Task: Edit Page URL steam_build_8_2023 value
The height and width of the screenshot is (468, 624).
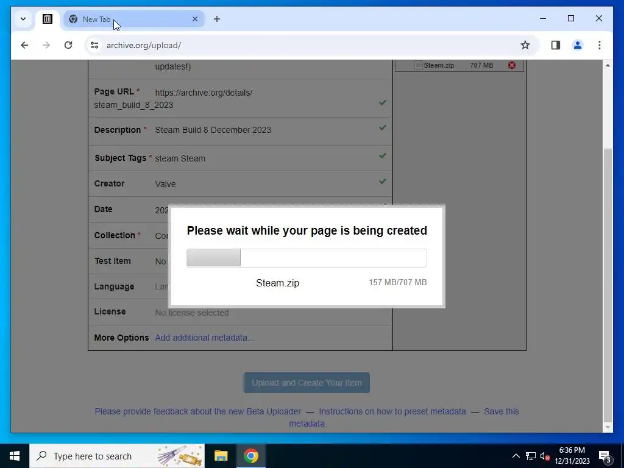Action: pyautogui.click(x=133, y=105)
